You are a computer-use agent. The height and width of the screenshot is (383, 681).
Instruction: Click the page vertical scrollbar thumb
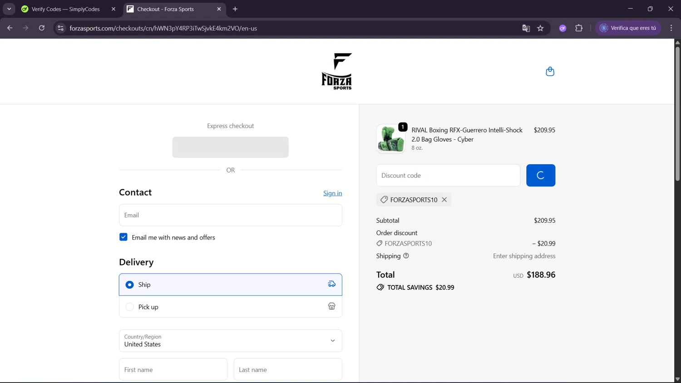click(677, 113)
